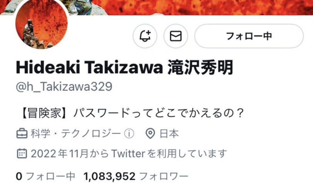Click the 日本 location text
The image size is (313, 185).
coord(169,134)
